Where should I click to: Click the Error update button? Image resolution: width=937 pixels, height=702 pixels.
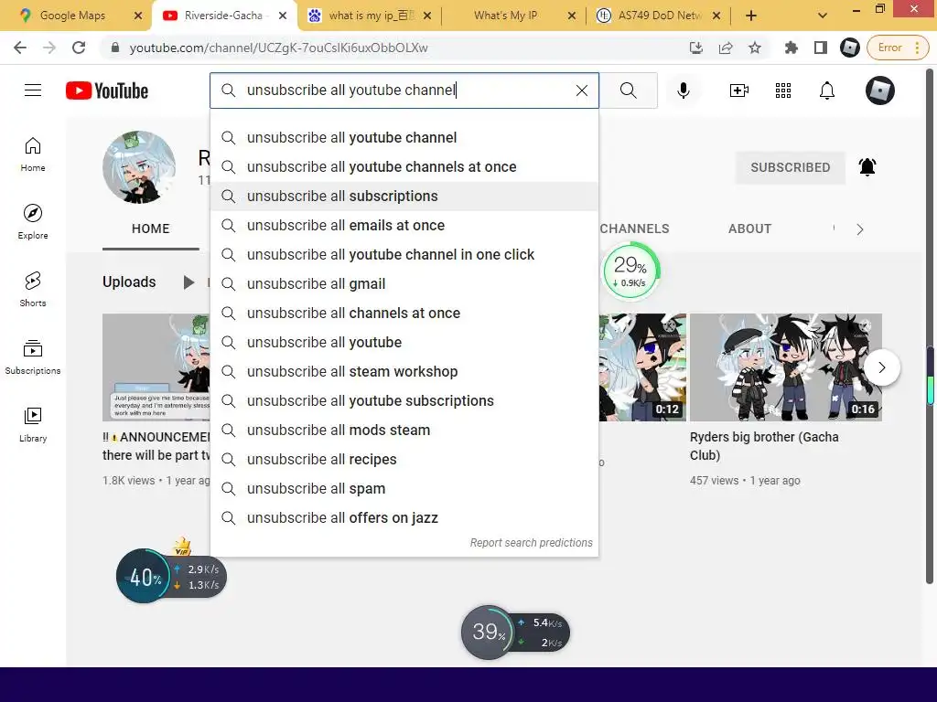click(898, 48)
